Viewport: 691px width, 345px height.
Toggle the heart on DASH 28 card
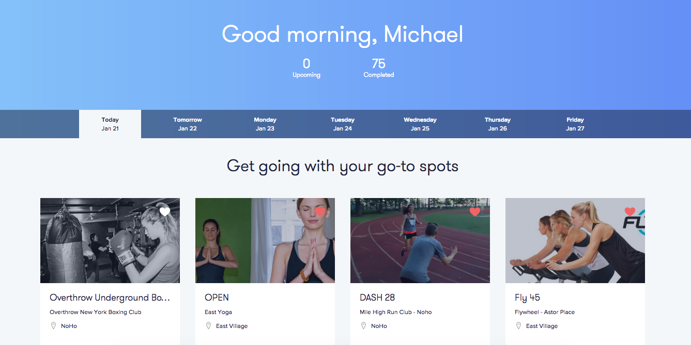point(475,211)
